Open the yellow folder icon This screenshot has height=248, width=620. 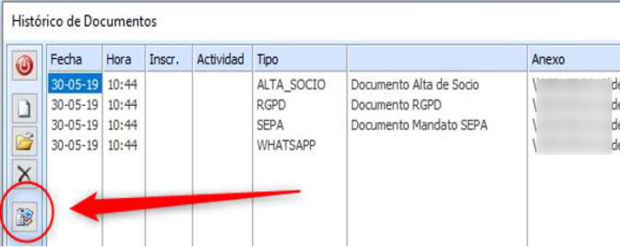click(24, 142)
